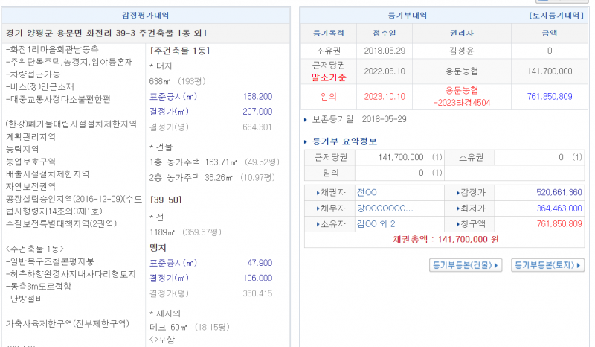Click owner name 김성윤 in registry table
The image size is (595, 347).
(x=462, y=51)
